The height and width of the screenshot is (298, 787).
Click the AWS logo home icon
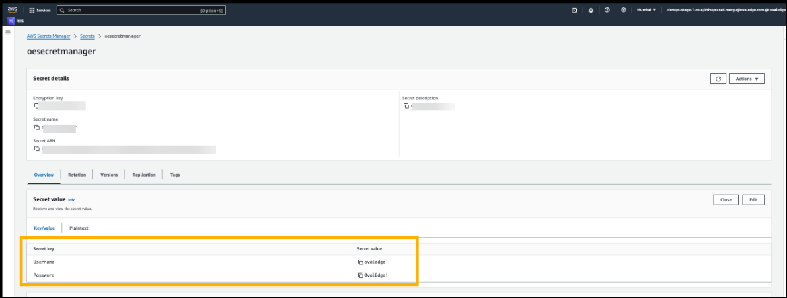(x=13, y=10)
